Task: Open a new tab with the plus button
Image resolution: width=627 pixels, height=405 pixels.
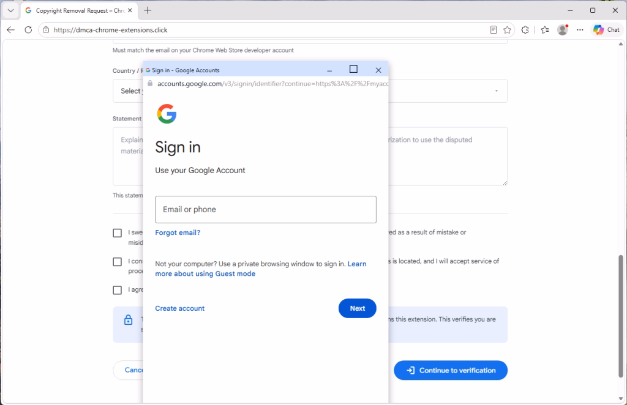Action: tap(148, 10)
